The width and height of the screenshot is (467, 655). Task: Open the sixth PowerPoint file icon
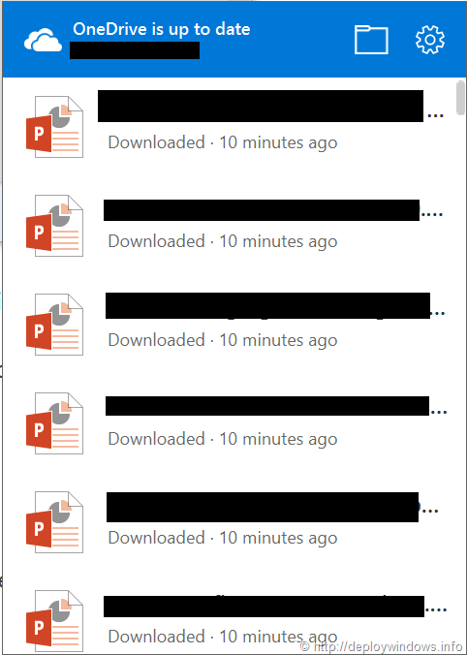(x=54, y=621)
